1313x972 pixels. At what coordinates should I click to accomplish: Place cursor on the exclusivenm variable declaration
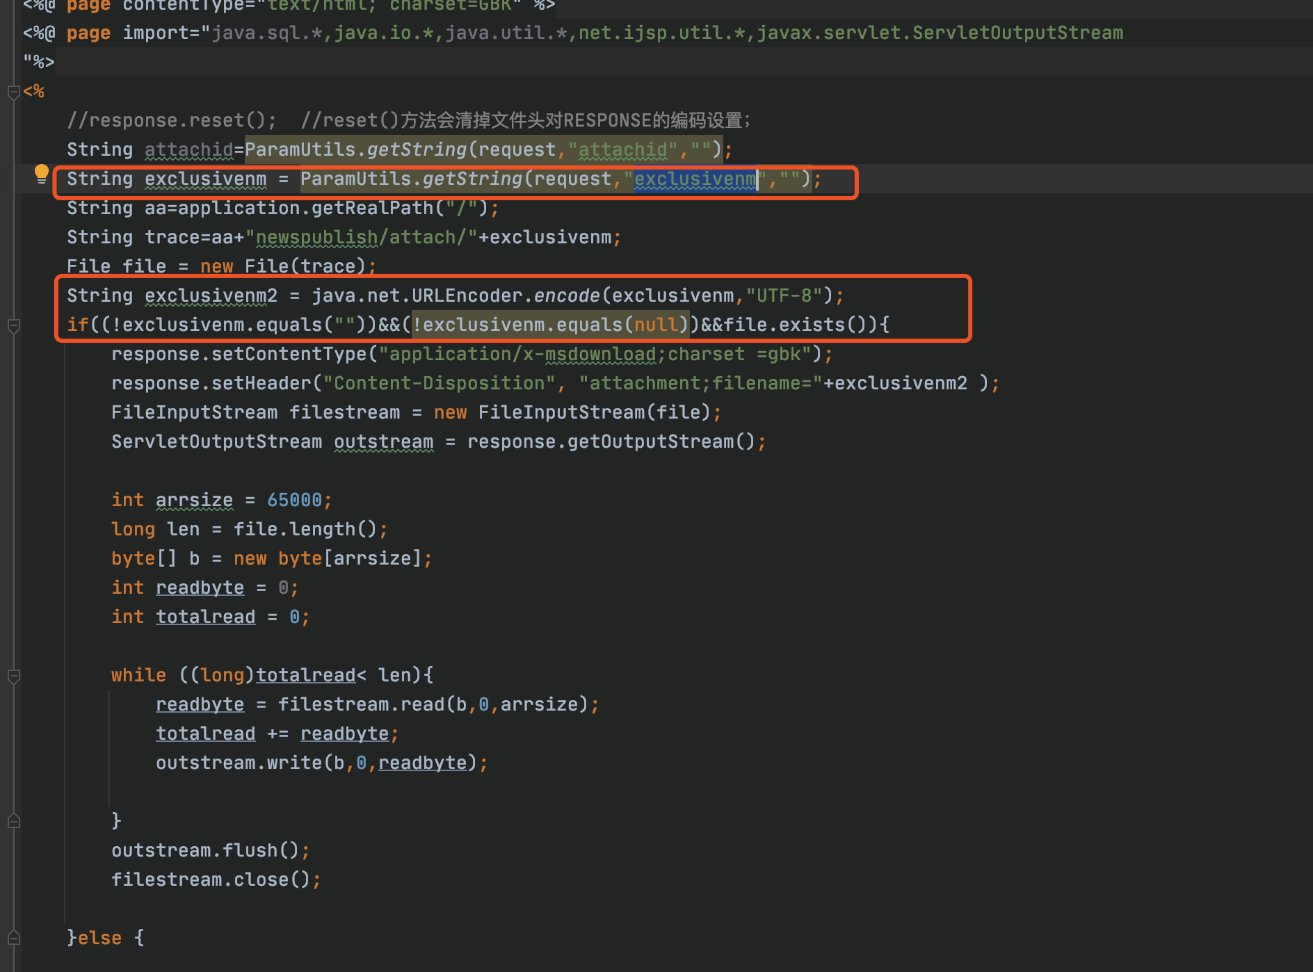[x=205, y=179]
